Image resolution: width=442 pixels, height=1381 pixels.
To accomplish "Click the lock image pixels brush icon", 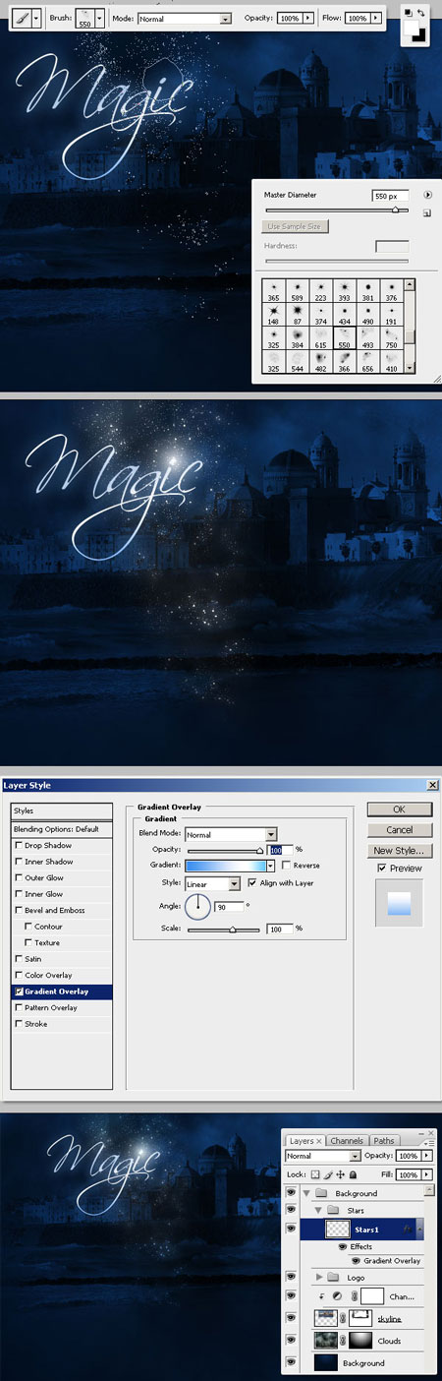I will pos(328,1174).
